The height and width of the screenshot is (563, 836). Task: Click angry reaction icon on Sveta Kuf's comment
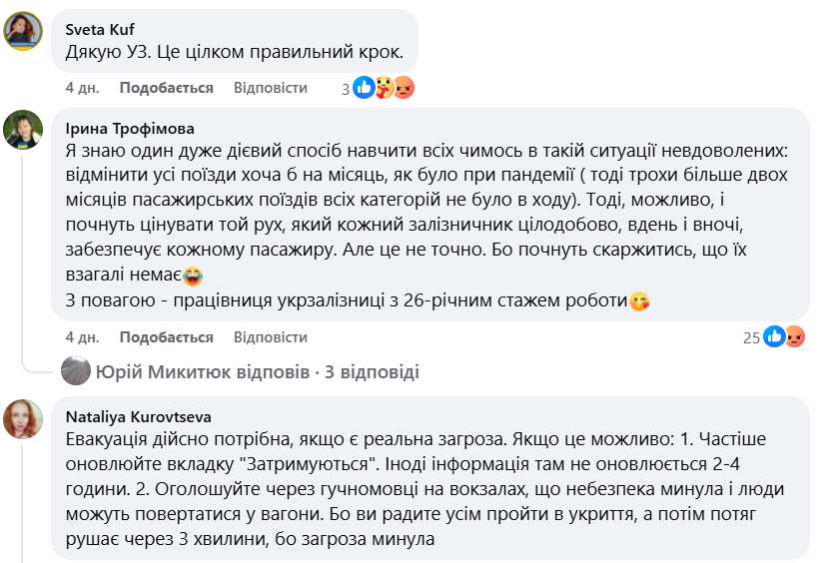point(404,88)
